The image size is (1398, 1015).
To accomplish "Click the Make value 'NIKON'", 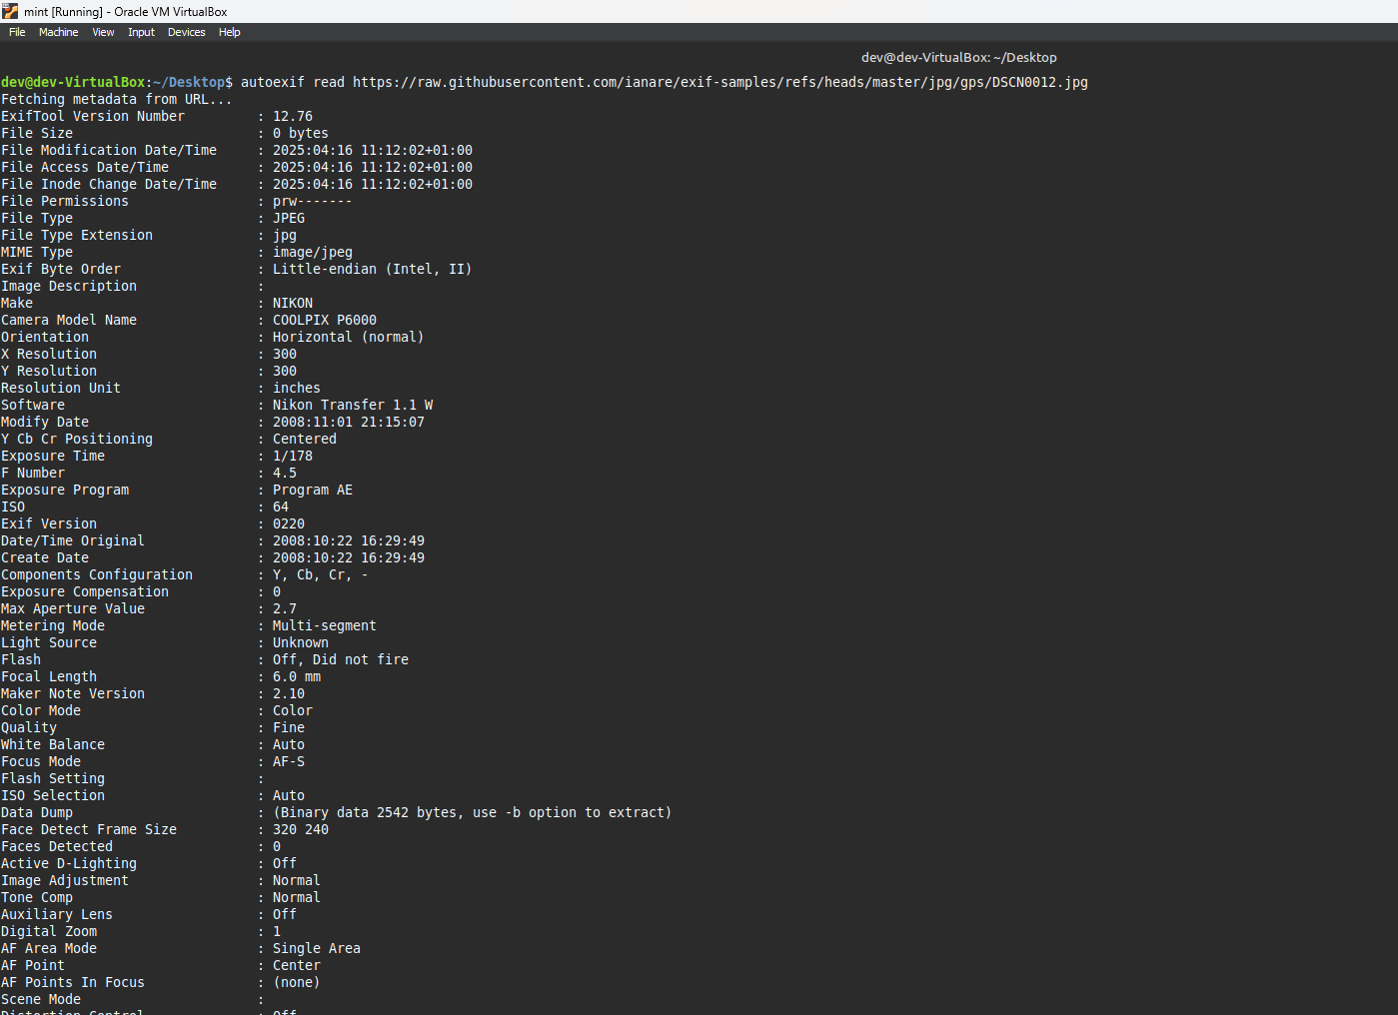I will click(x=293, y=303).
